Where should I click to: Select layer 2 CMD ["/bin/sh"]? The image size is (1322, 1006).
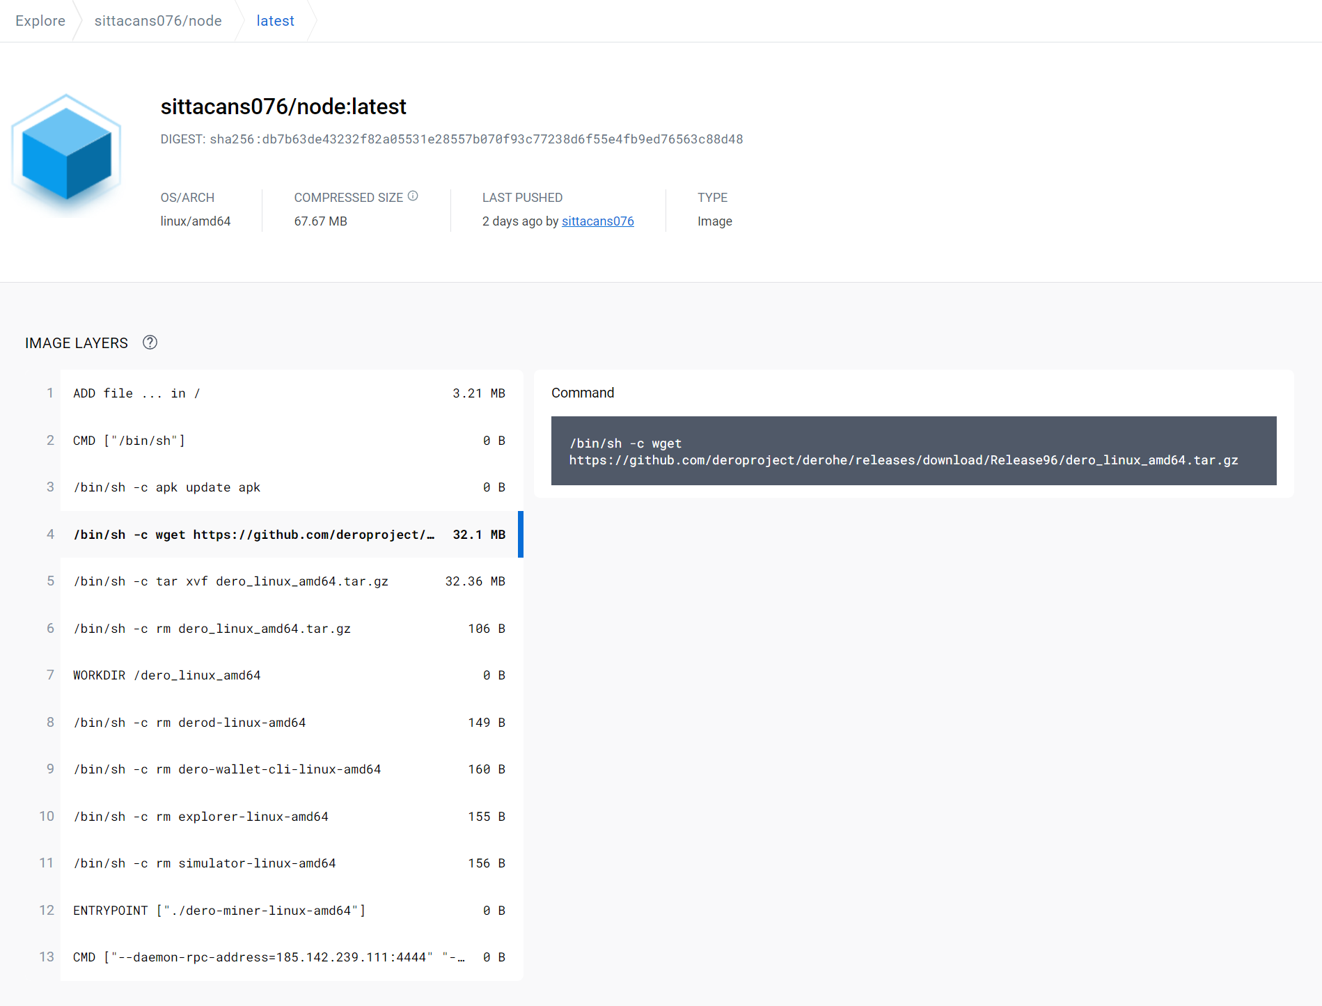(x=292, y=441)
